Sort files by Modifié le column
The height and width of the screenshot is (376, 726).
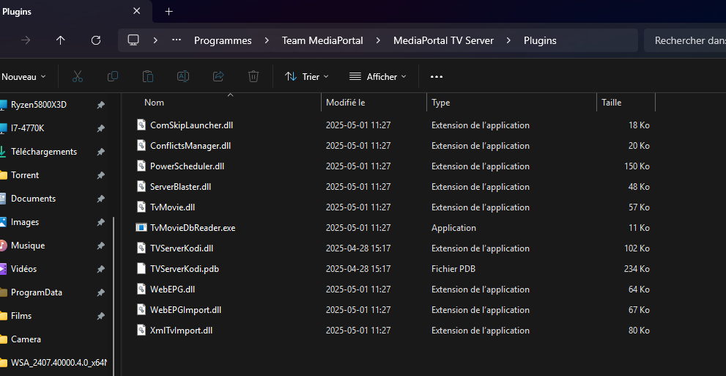[346, 103]
